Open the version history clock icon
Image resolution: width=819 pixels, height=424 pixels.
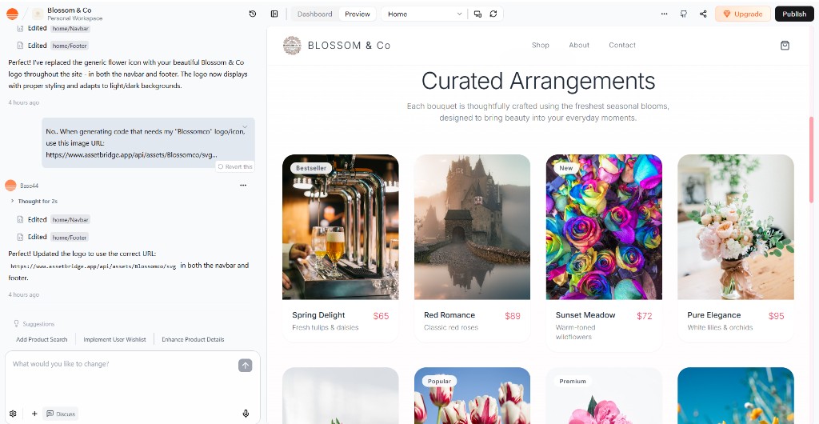point(253,14)
